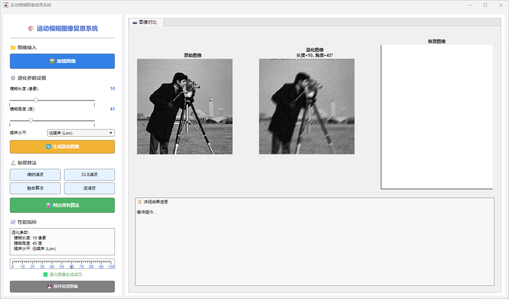Click the microscope icon beside 复原算法
This screenshot has height=299, width=509.
coord(13,163)
